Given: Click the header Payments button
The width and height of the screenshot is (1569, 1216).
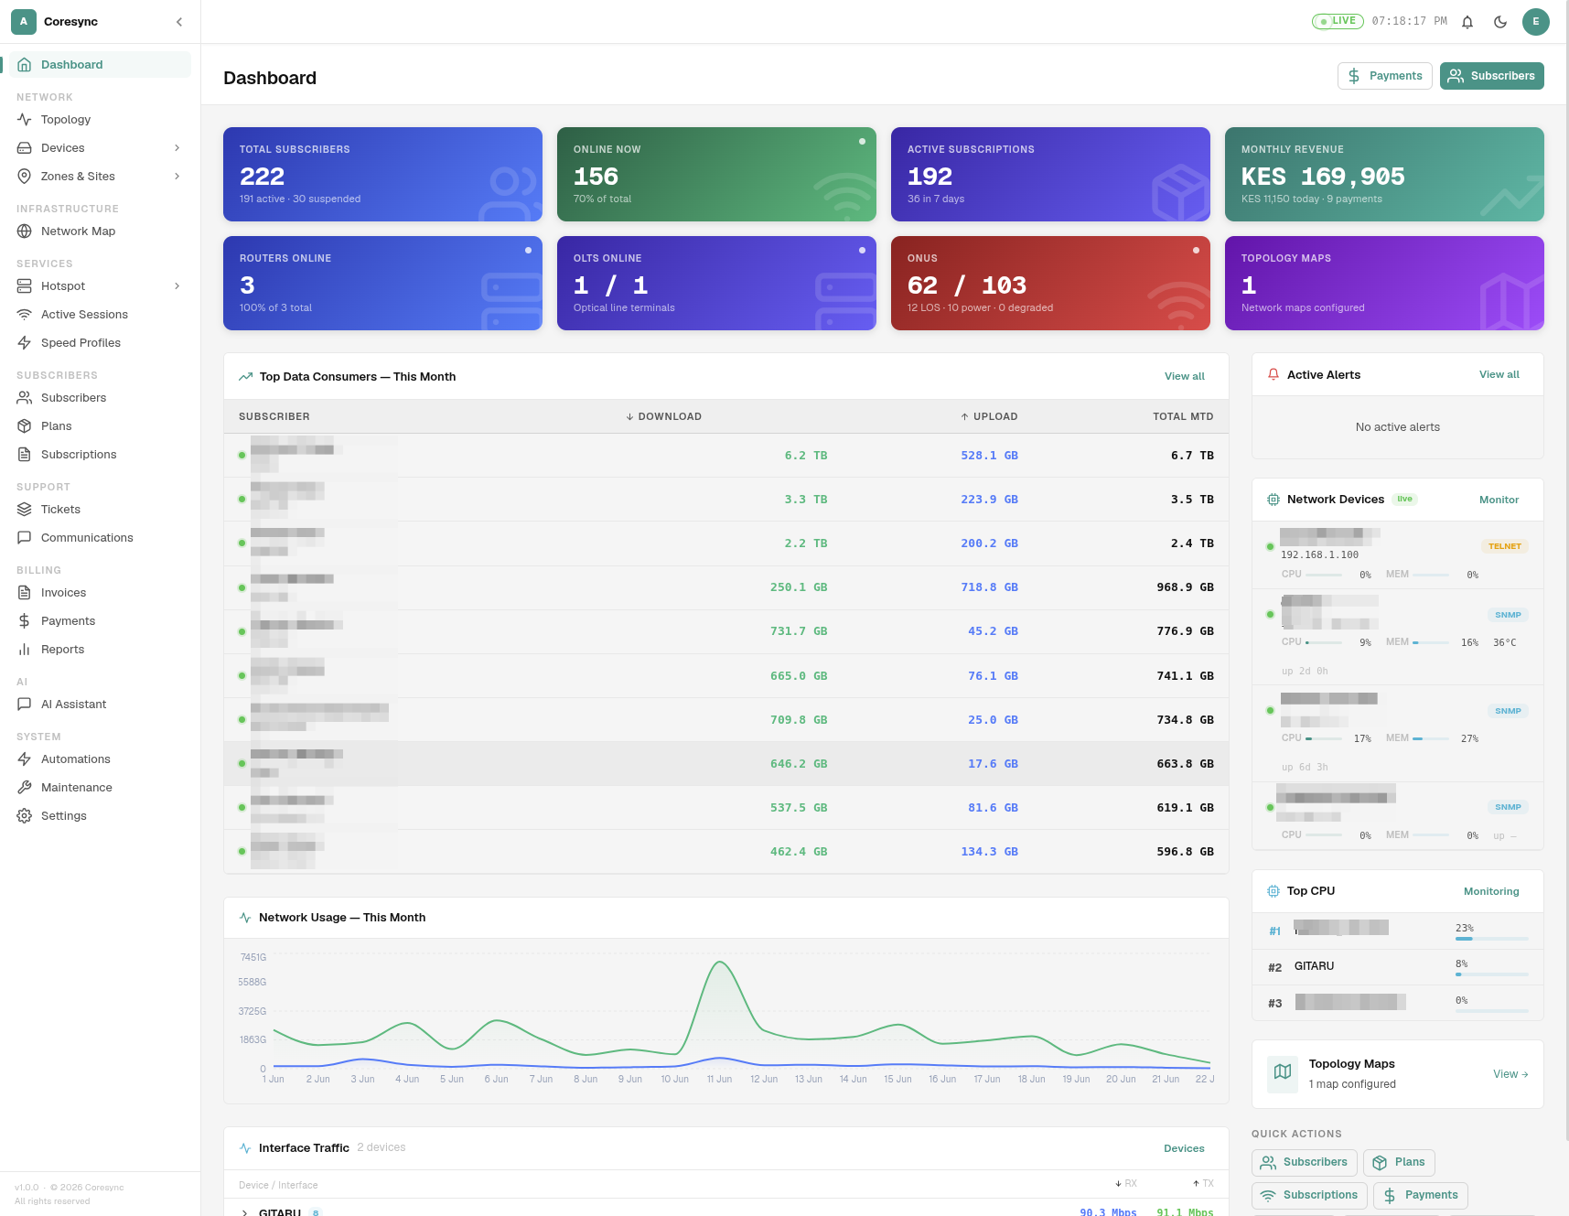Looking at the screenshot, I should point(1385,76).
